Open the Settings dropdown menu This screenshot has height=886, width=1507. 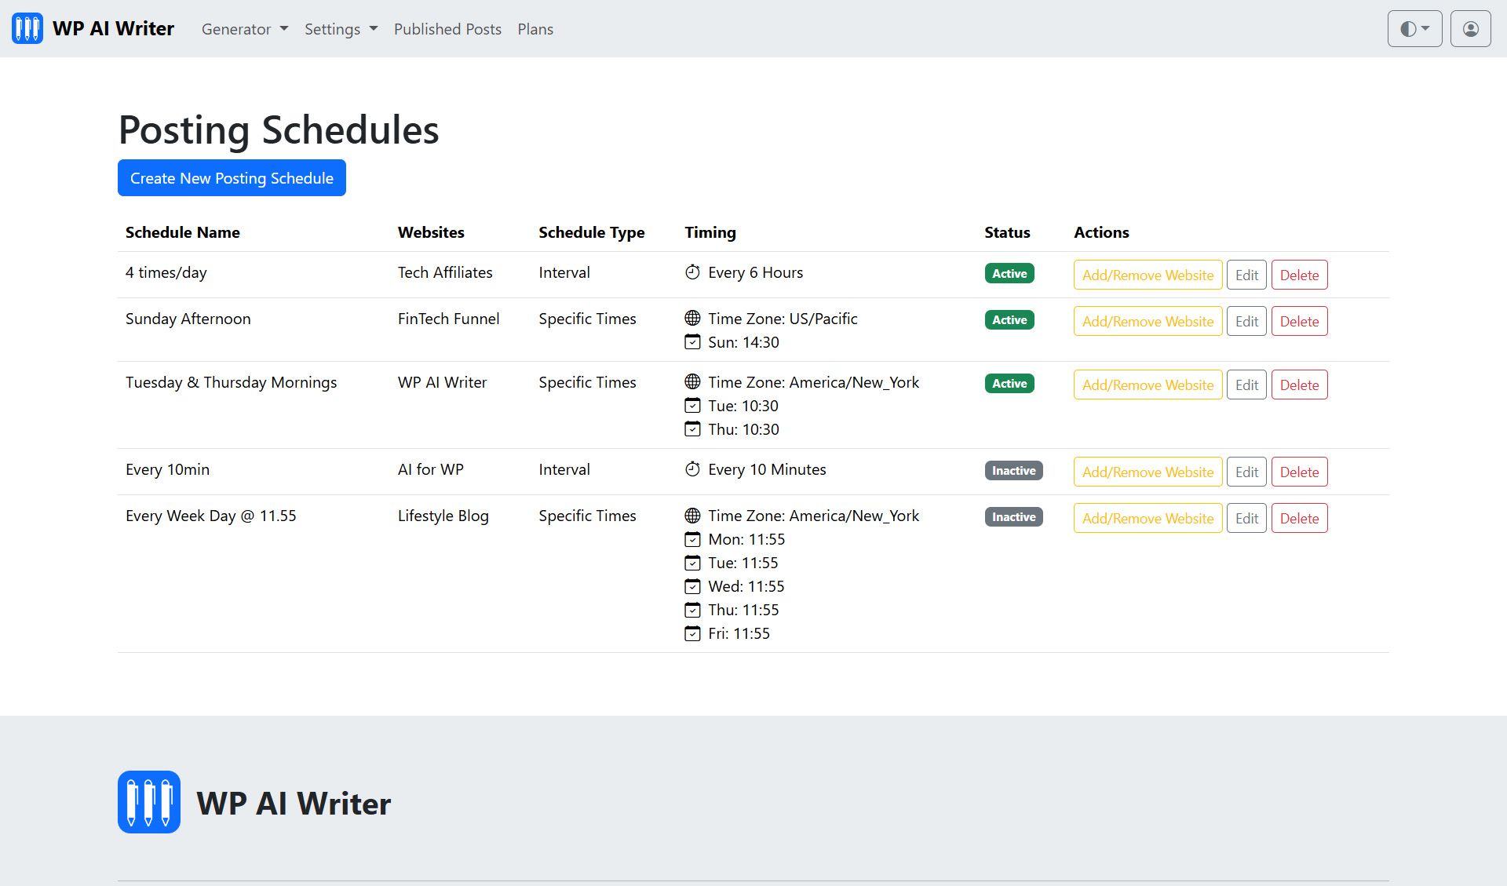341,29
